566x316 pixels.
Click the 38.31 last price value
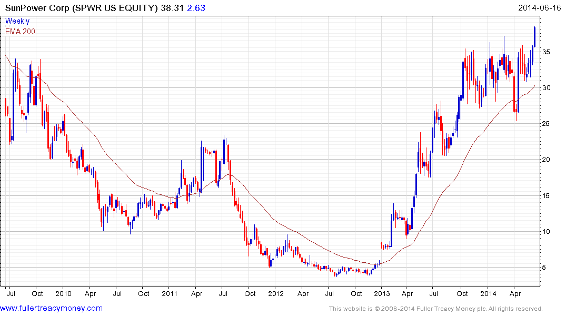pyautogui.click(x=172, y=8)
